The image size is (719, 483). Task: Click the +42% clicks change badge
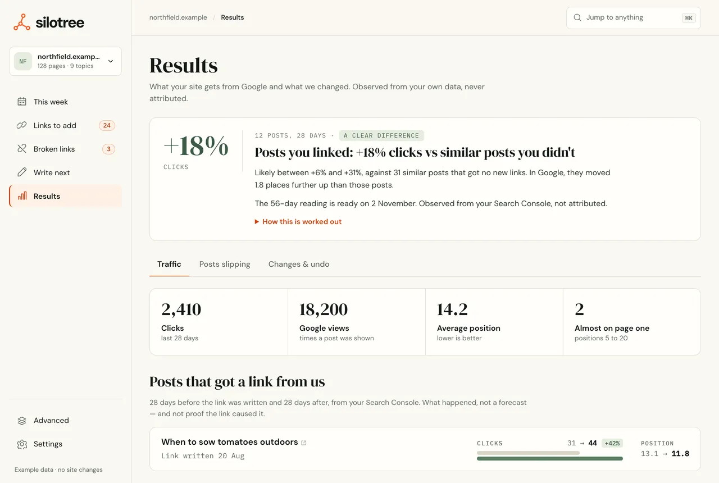click(612, 443)
